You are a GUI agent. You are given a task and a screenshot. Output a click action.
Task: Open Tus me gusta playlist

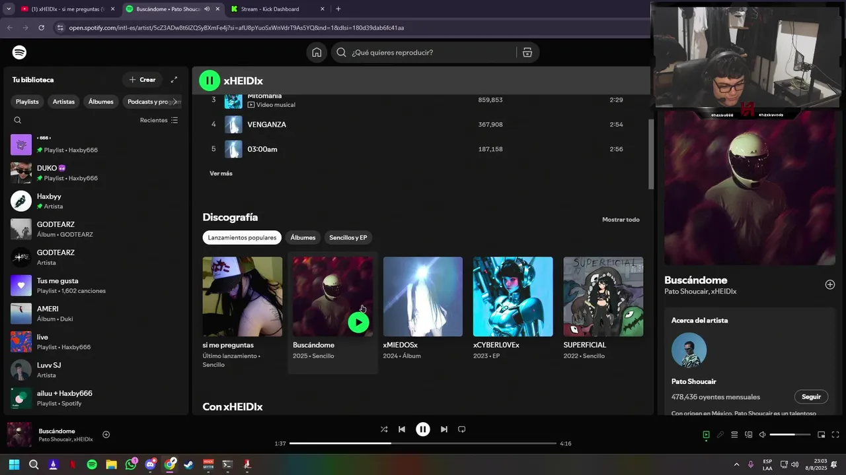(96, 286)
